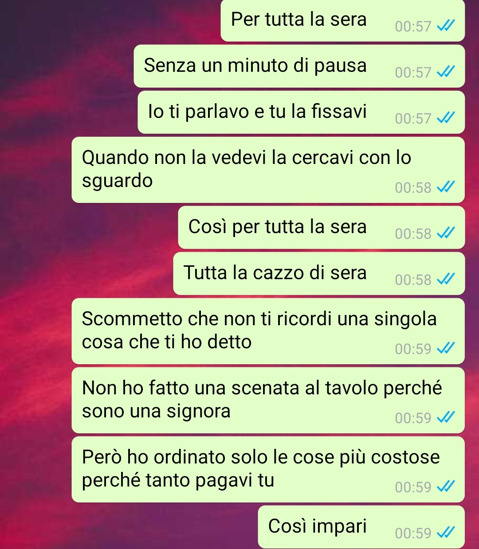Tap the 'Così per tutta la sera' bubble

pos(321,227)
